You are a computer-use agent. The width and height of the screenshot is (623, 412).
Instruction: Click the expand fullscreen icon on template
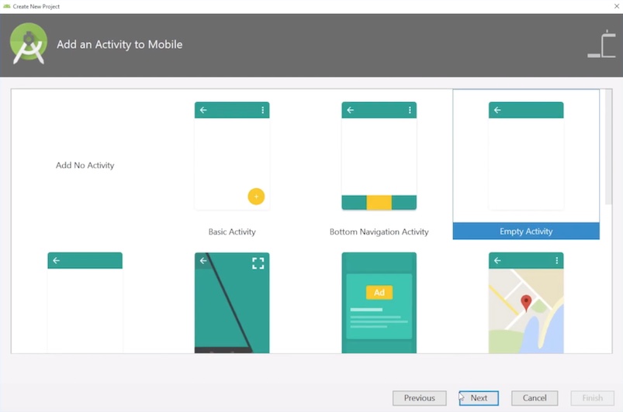pyautogui.click(x=258, y=263)
